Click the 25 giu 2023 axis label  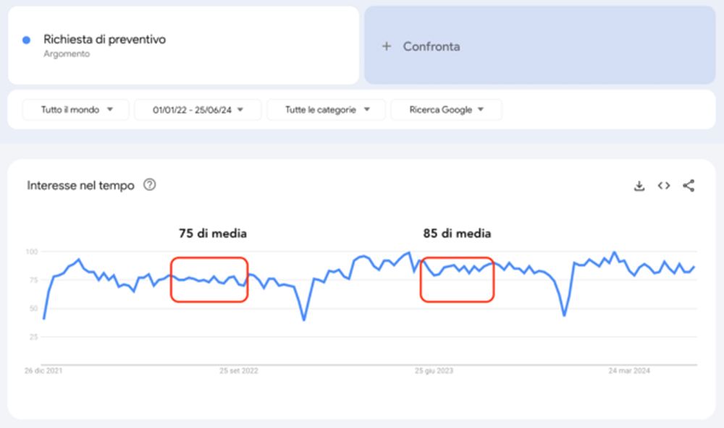click(434, 371)
